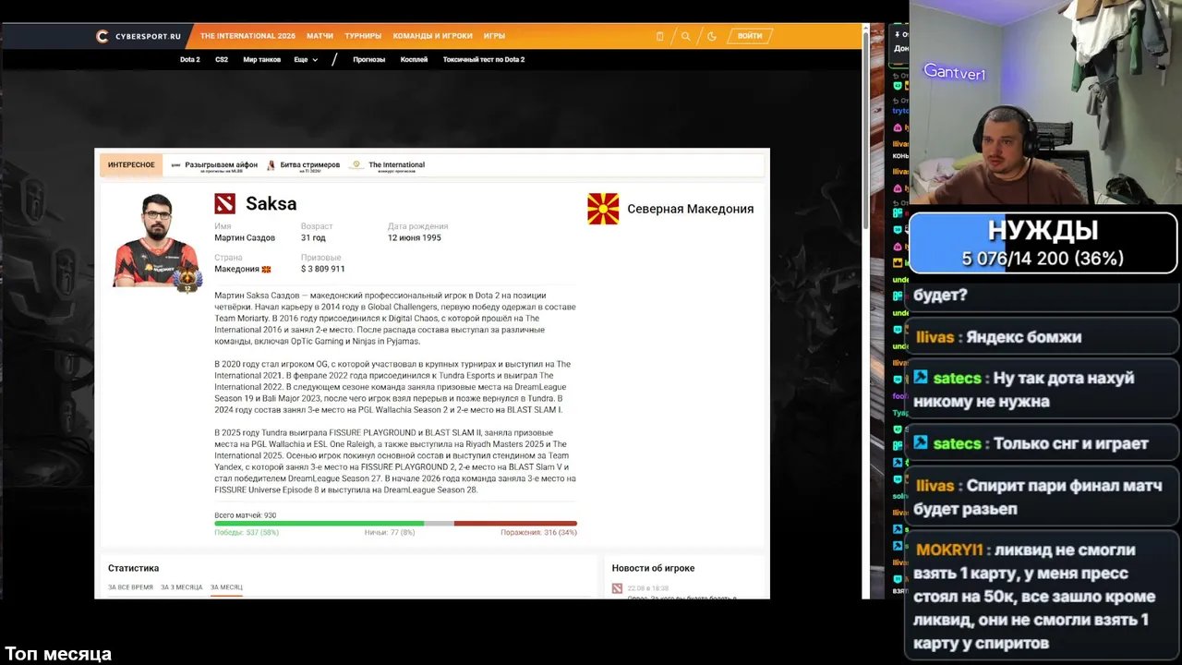Image resolution: width=1182 pixels, height=665 pixels.
Task: Switch statistics to За 3 месяца tab
Action: [x=181, y=587]
